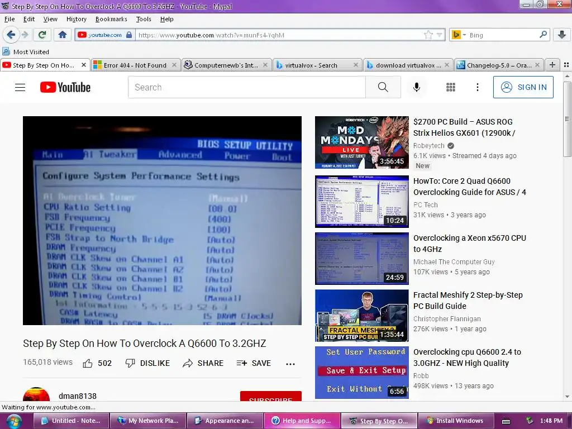This screenshot has height=429, width=572.
Task: Click the browser forward arrow
Action: click(25, 35)
